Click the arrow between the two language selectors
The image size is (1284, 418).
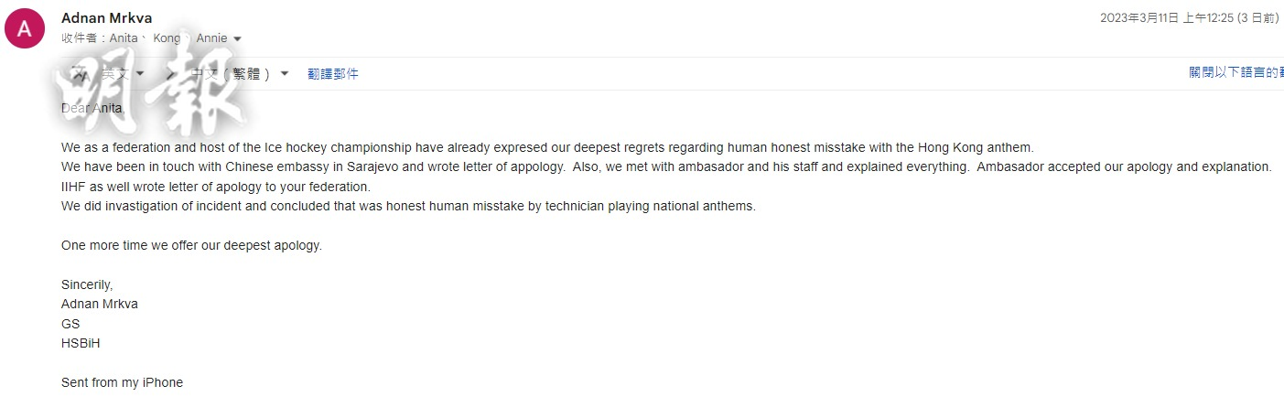point(170,73)
